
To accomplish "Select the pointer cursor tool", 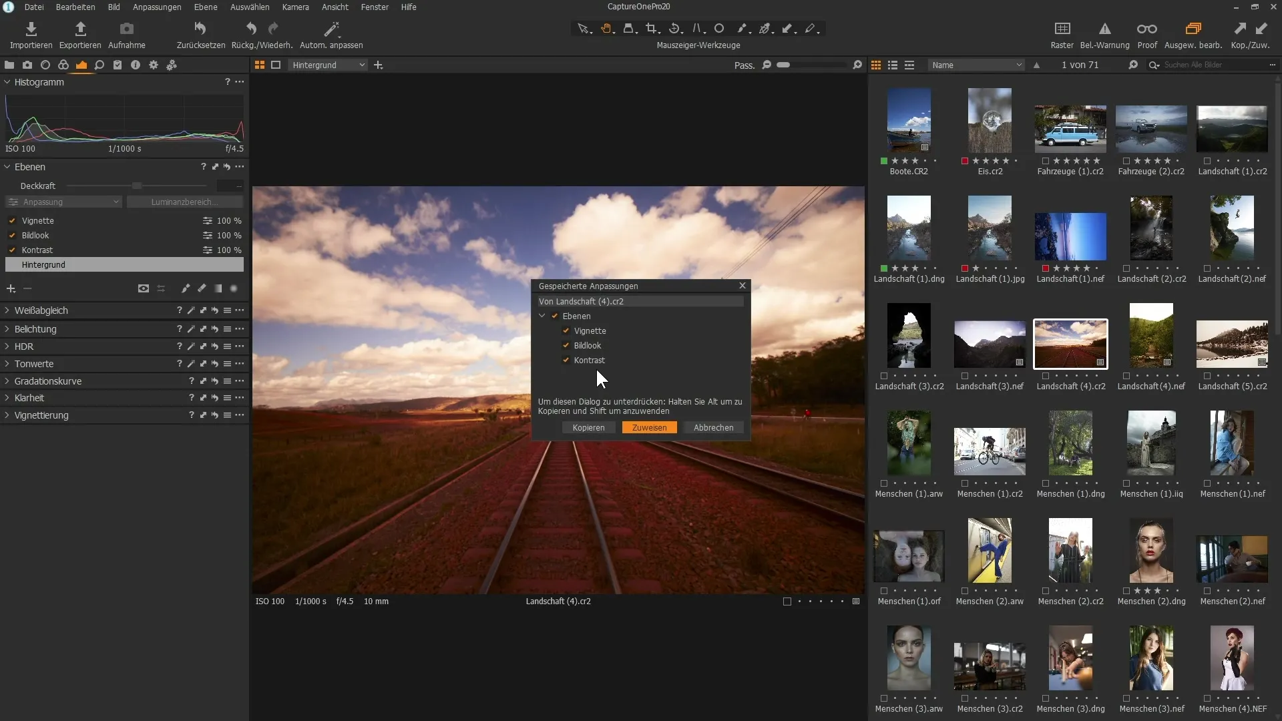I will pyautogui.click(x=584, y=29).
